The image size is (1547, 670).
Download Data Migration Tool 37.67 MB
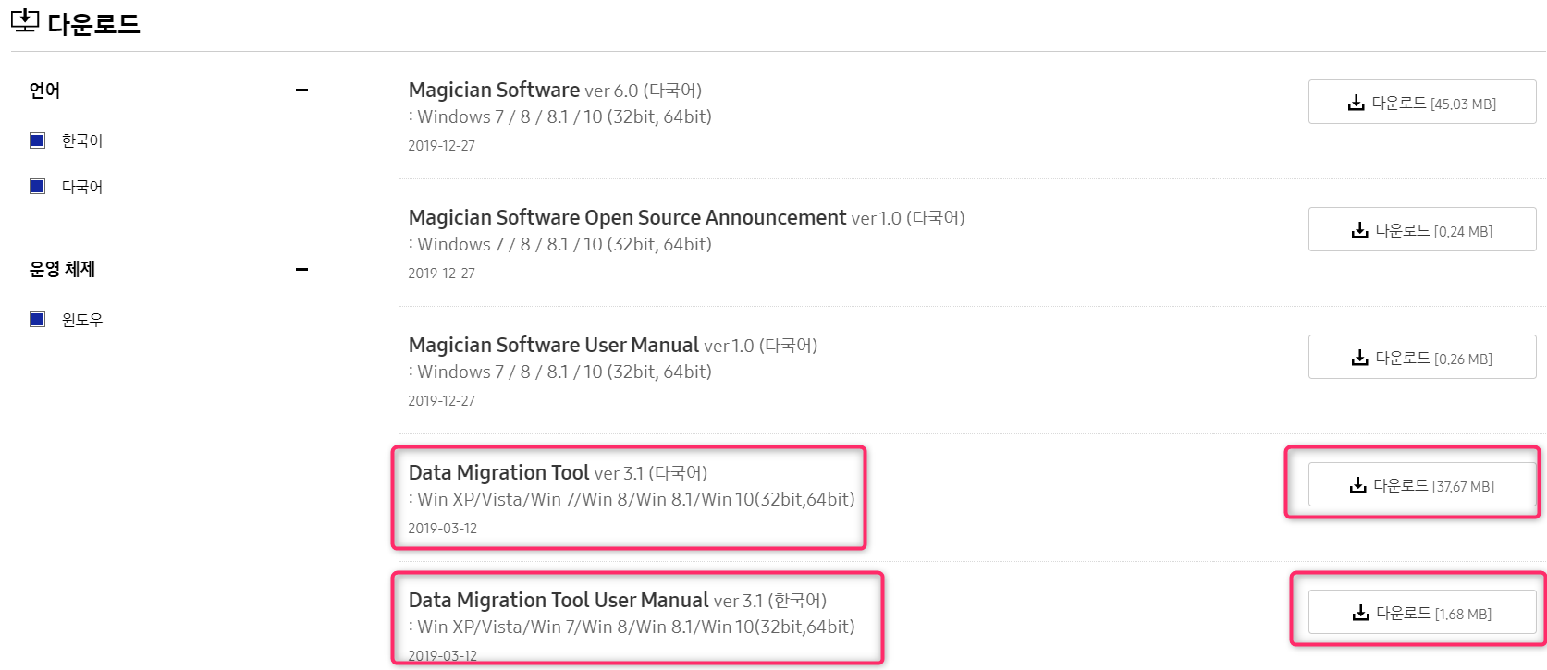point(1422,484)
